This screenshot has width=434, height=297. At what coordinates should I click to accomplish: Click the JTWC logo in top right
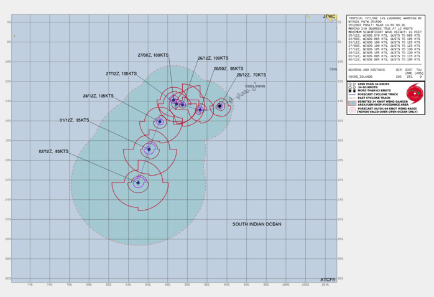329,17
